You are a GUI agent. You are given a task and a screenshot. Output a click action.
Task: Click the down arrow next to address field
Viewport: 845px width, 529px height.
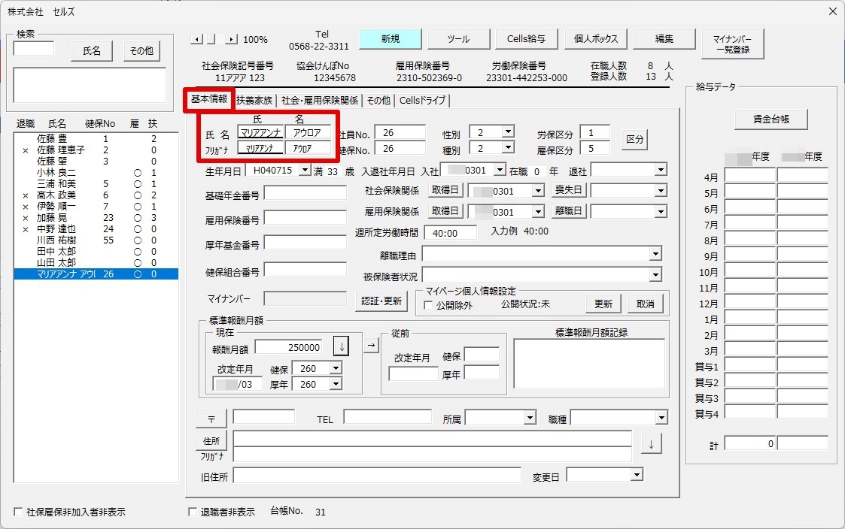point(652,444)
